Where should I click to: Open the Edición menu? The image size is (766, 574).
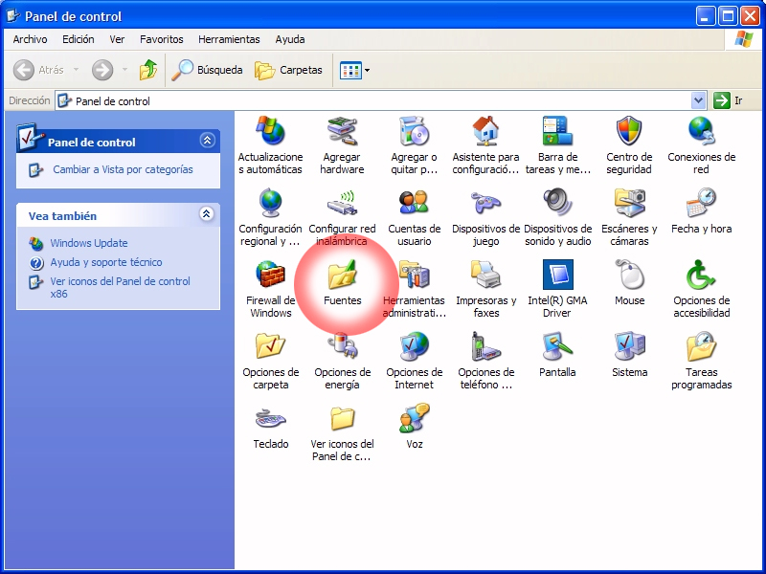click(x=79, y=39)
